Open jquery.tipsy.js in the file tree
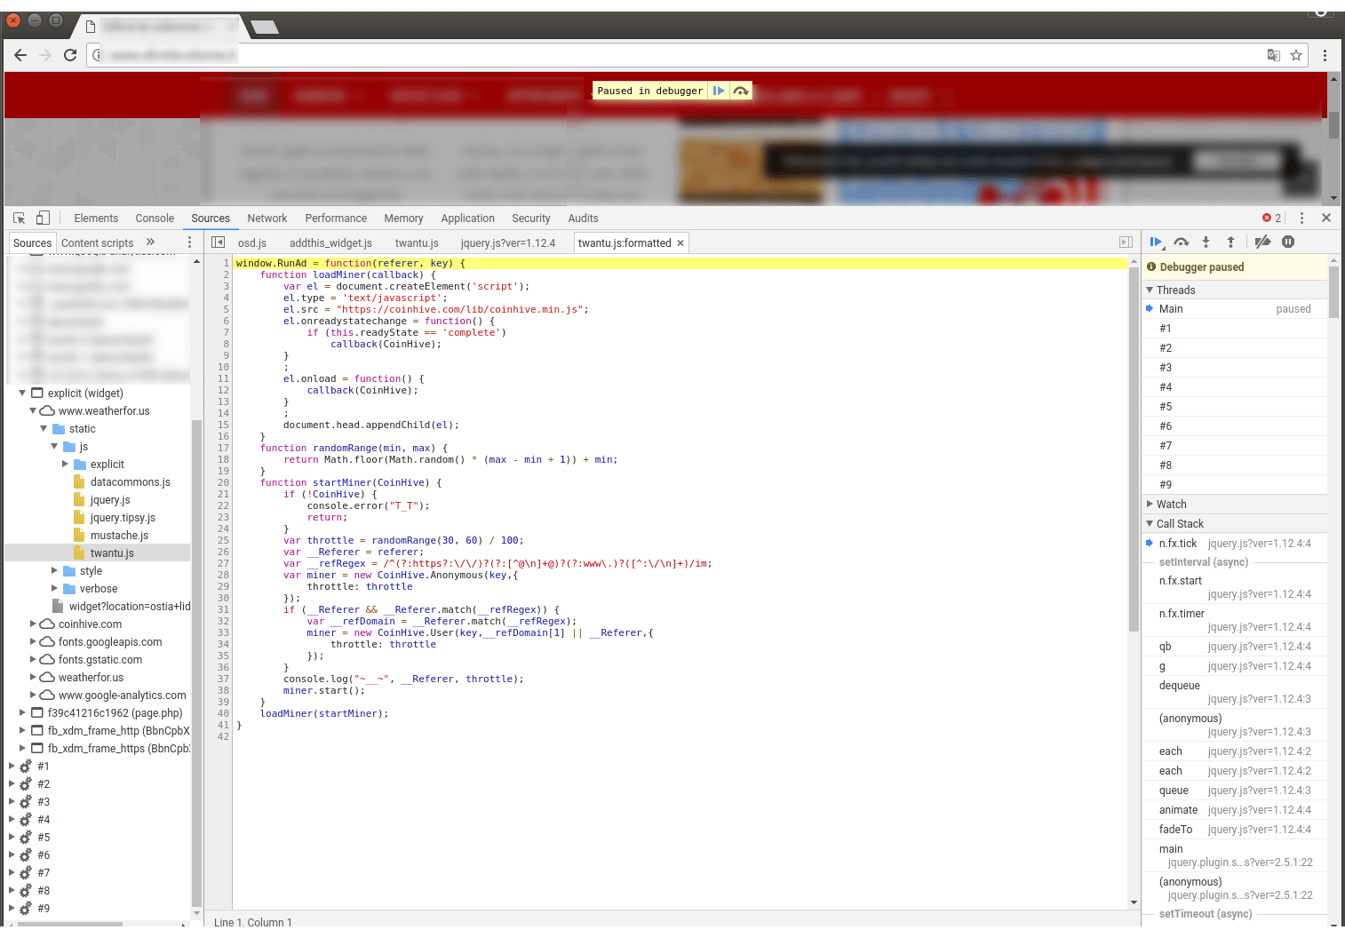 123,517
